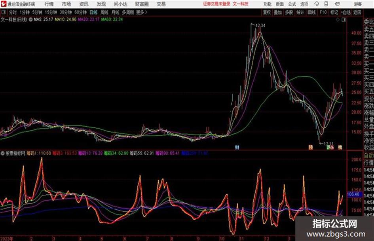This screenshot has height=241, width=374.
Task: Switch to the 多周期 multi-period tab
Action: pos(128,12)
